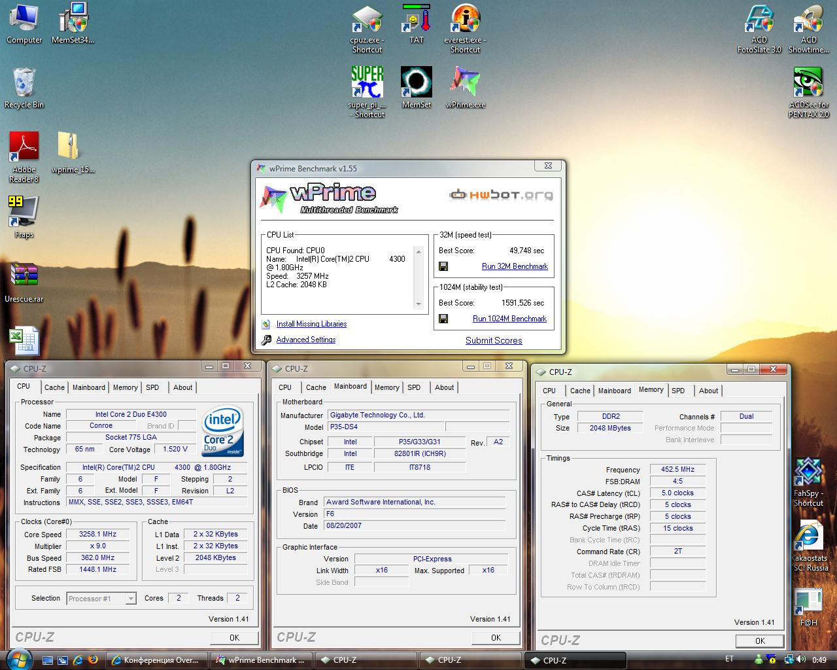Click the BIOS date 08/20/2007 field
The image size is (837, 670).
(x=415, y=525)
